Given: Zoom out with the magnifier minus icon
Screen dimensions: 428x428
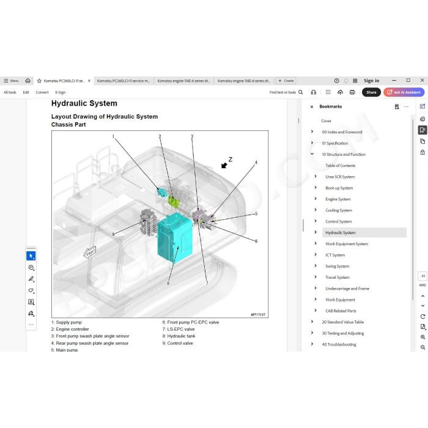Looking at the screenshot, I should tap(422, 347).
